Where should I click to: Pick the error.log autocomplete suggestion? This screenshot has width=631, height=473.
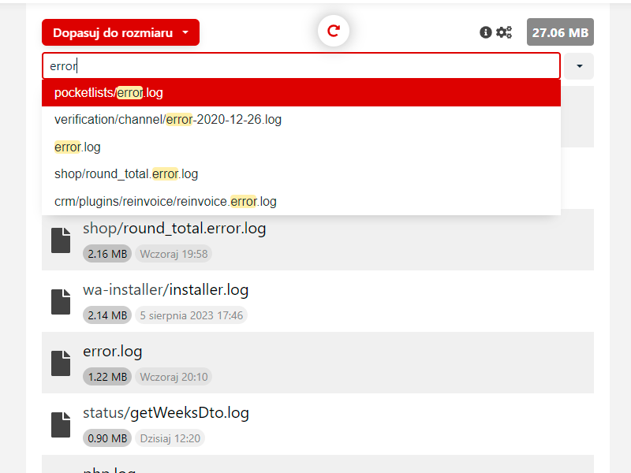(77, 147)
